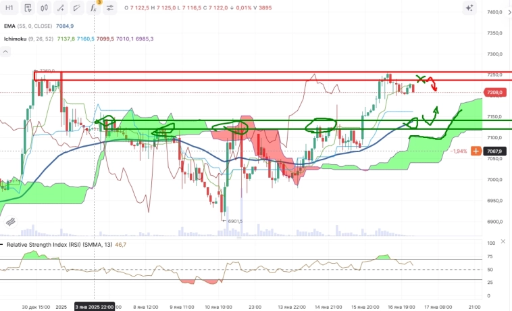Open the chart templates icon
This screenshot has height=311, width=512.
point(28,7)
